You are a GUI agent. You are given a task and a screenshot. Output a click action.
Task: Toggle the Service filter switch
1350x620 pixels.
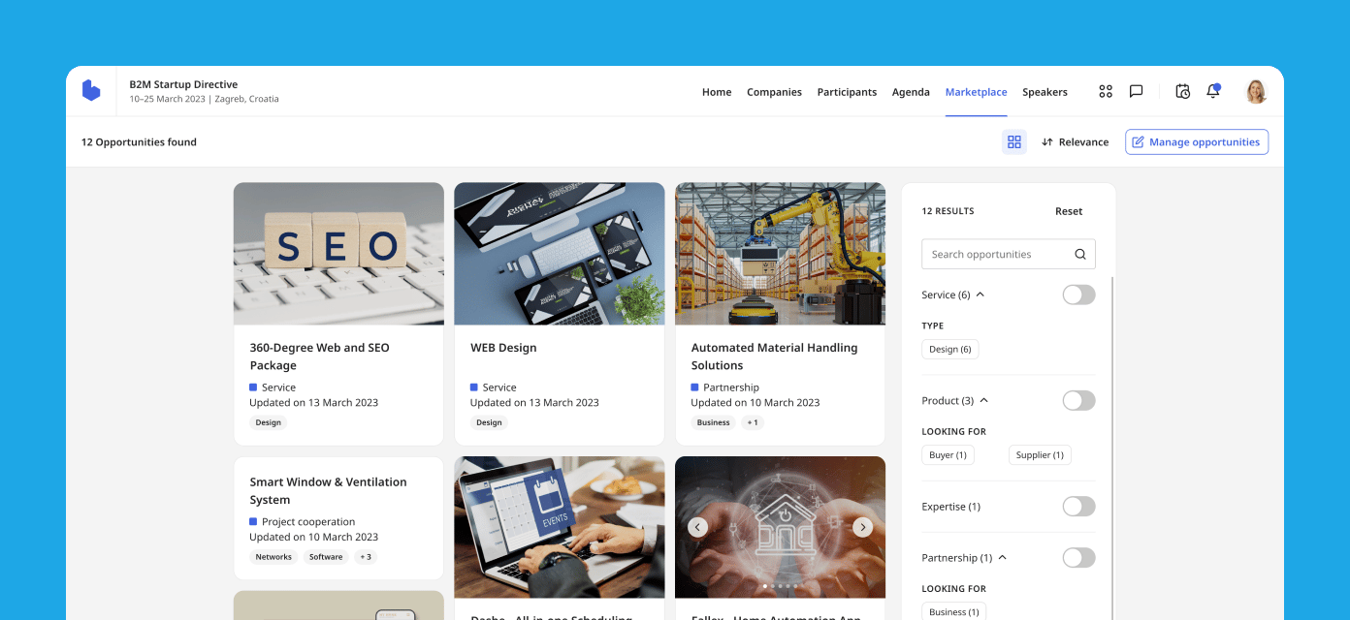(x=1078, y=294)
